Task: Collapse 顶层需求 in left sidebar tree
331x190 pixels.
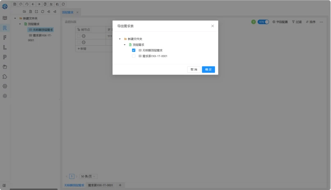Action: [20, 24]
